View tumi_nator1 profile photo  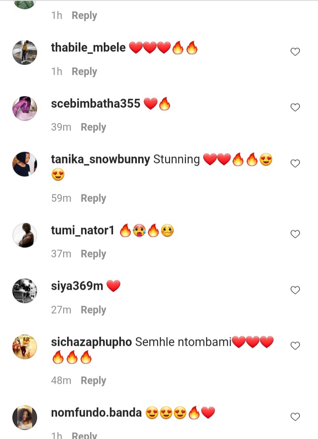25,235
